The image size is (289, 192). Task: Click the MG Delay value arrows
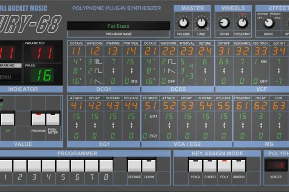(261, 126)
